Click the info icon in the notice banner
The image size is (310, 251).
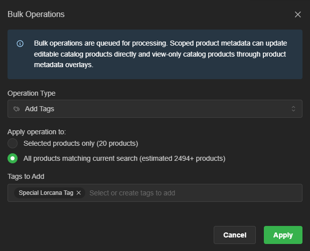pyautogui.click(x=20, y=44)
